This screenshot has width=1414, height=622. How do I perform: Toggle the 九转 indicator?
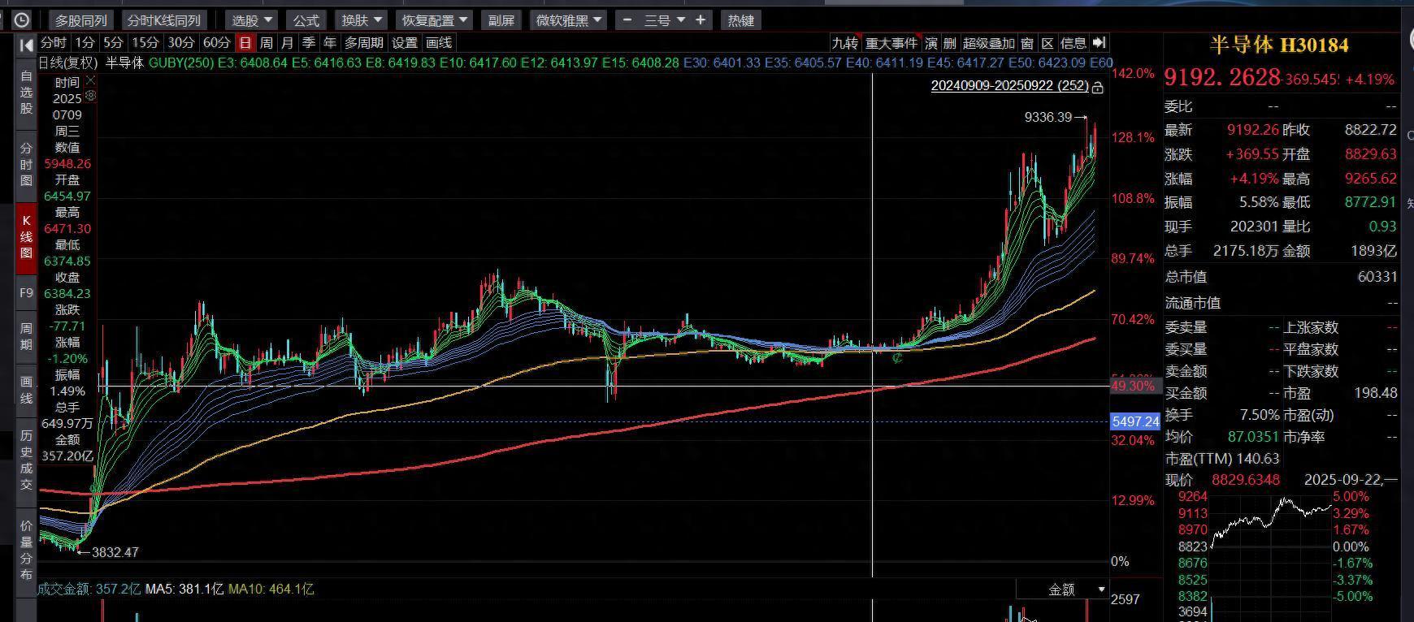pos(844,43)
